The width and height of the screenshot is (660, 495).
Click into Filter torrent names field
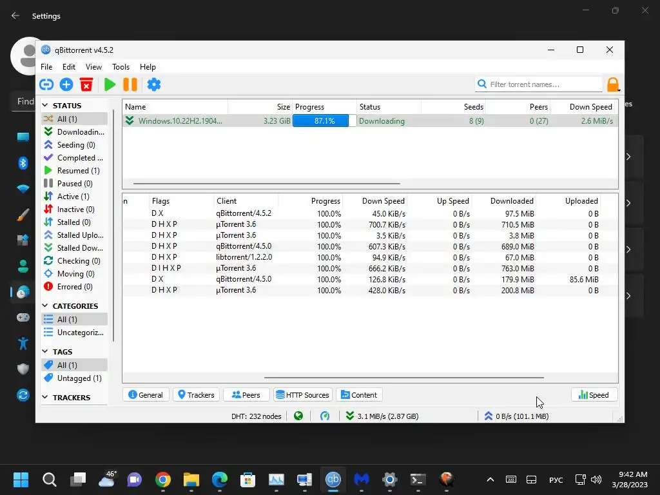coord(539,84)
